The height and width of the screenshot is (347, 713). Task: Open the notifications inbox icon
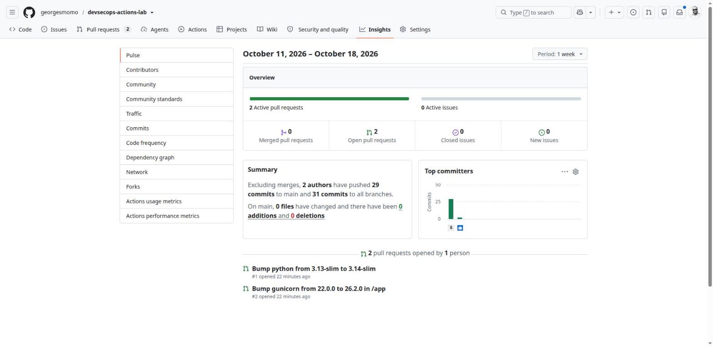pyautogui.click(x=679, y=12)
